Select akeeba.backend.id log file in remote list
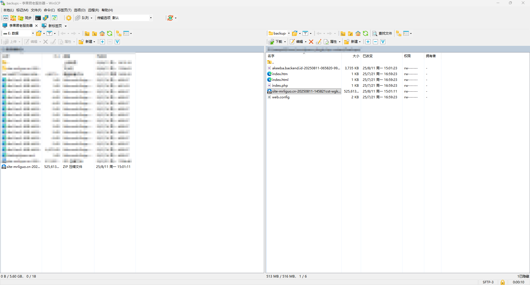 point(306,68)
